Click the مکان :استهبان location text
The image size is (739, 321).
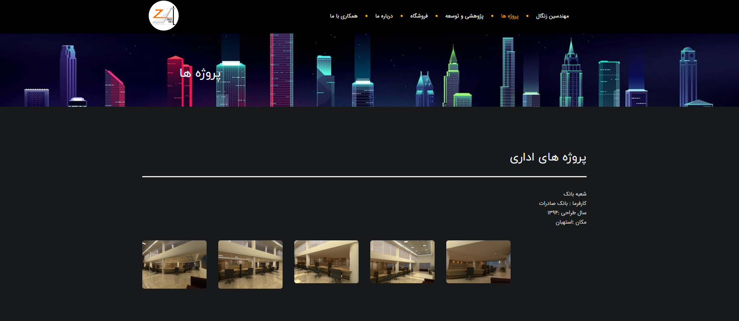click(571, 222)
